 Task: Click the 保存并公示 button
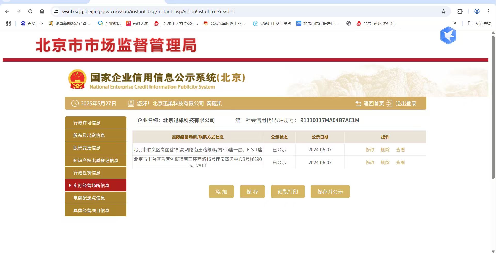coord(330,192)
